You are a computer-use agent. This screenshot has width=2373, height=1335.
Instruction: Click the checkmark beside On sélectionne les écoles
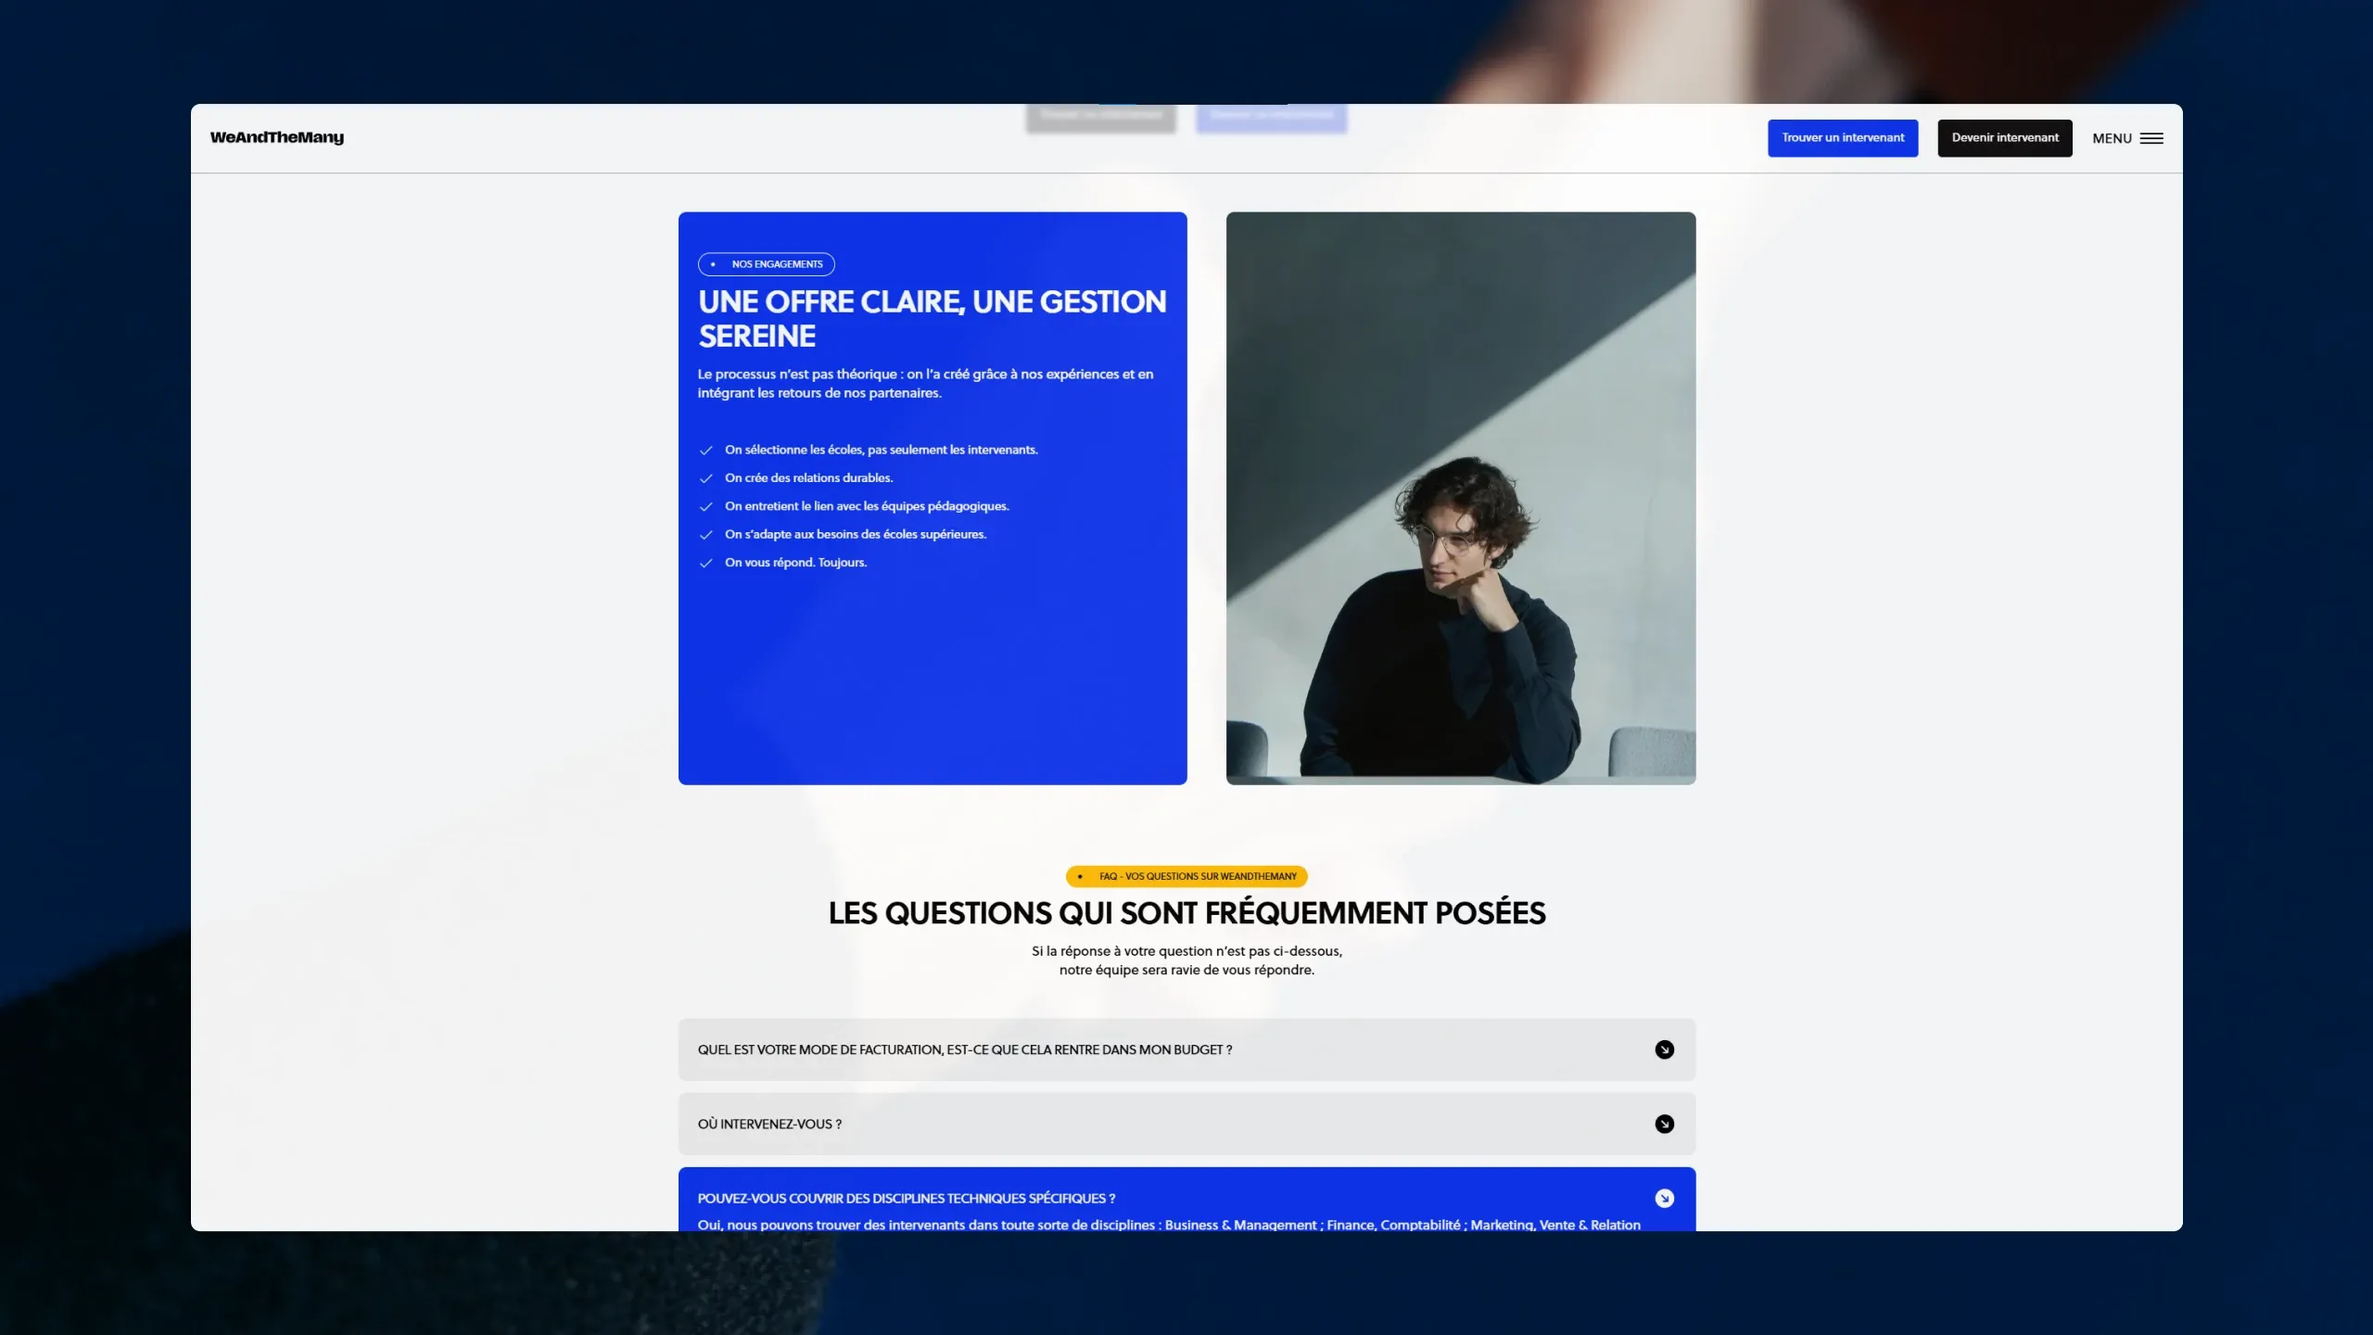(706, 451)
